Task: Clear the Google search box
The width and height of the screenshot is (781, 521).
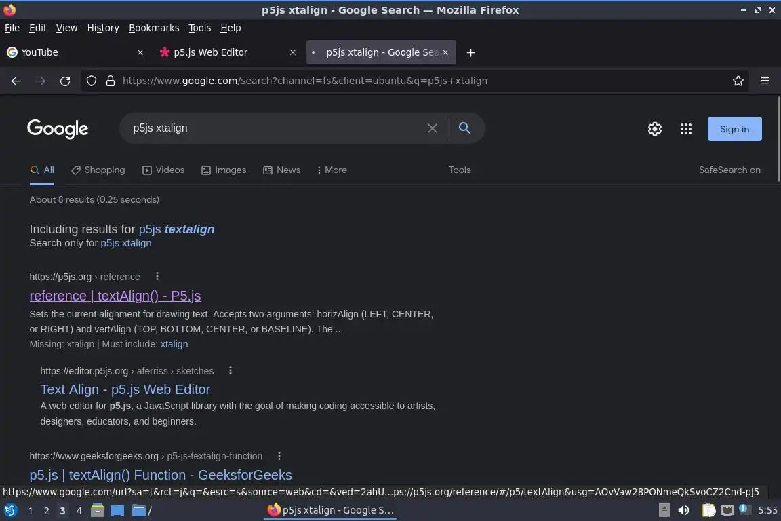Action: [433, 128]
